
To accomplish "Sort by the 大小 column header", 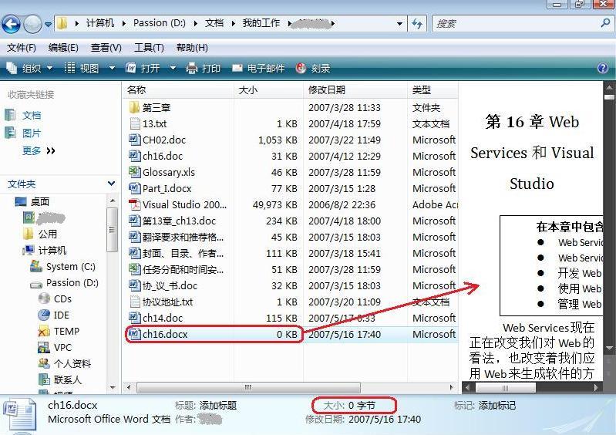I will 269,90.
